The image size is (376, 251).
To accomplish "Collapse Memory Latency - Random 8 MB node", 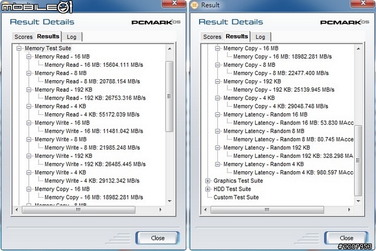I will (x=217, y=131).
